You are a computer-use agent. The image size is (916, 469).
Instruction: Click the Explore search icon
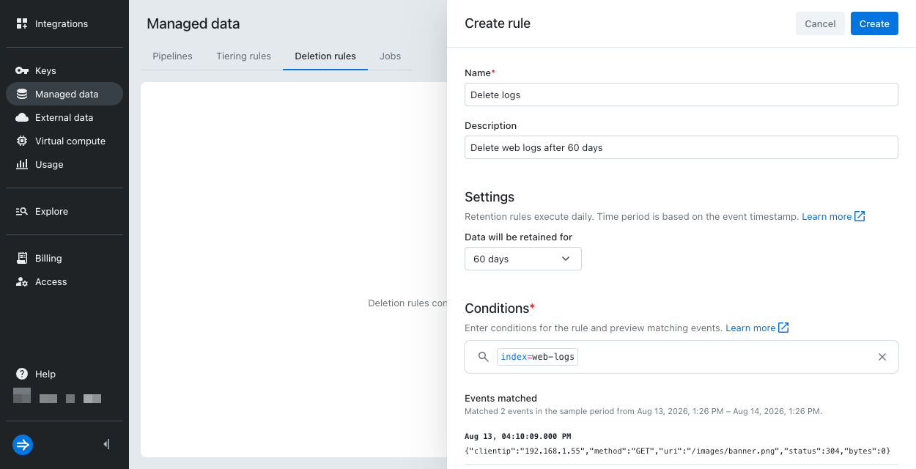pos(22,212)
